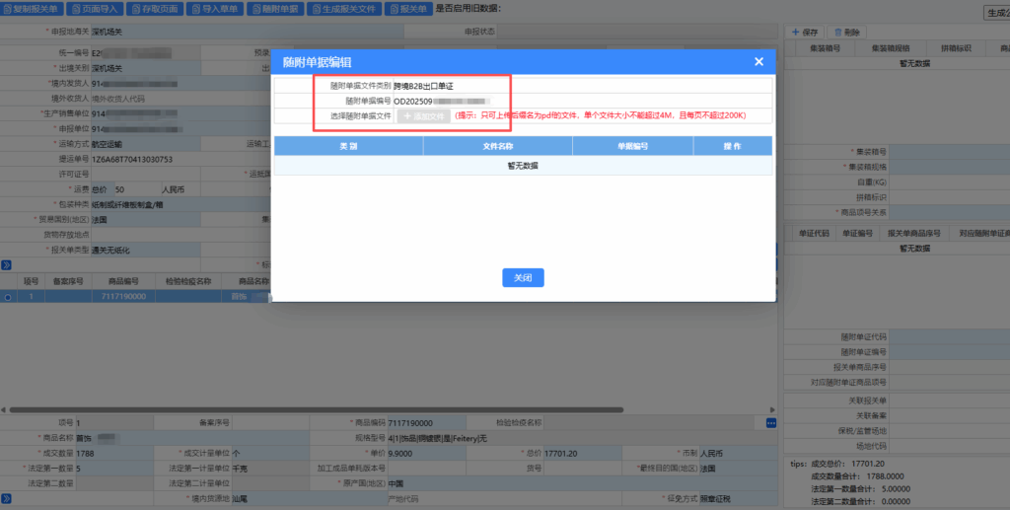The height and width of the screenshot is (510, 1010).
Task: Open the 随附单据 toolbar button
Action: point(275,9)
